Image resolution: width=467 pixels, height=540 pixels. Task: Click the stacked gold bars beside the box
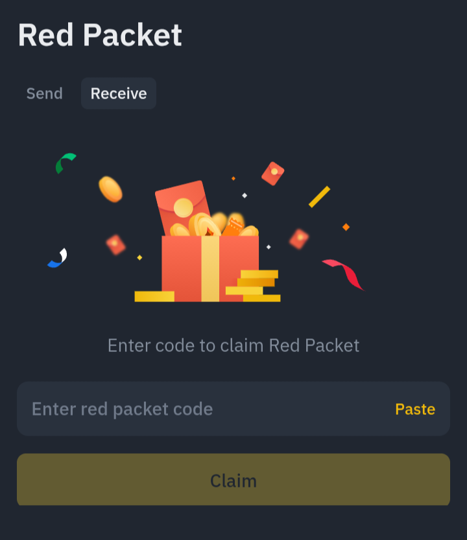click(x=253, y=286)
